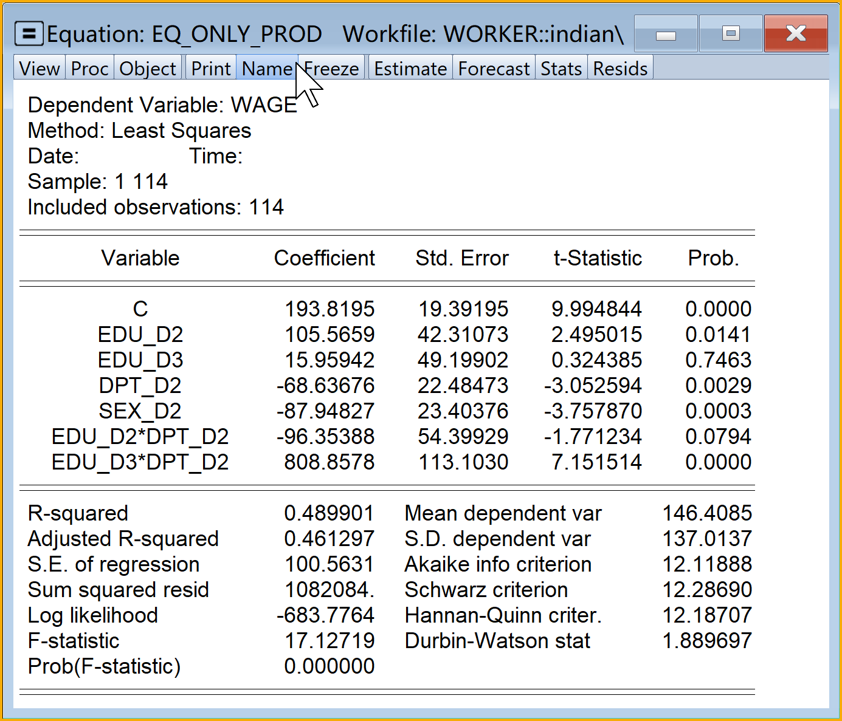The image size is (842, 721).
Task: Minimize the equation window
Action: tap(666, 34)
